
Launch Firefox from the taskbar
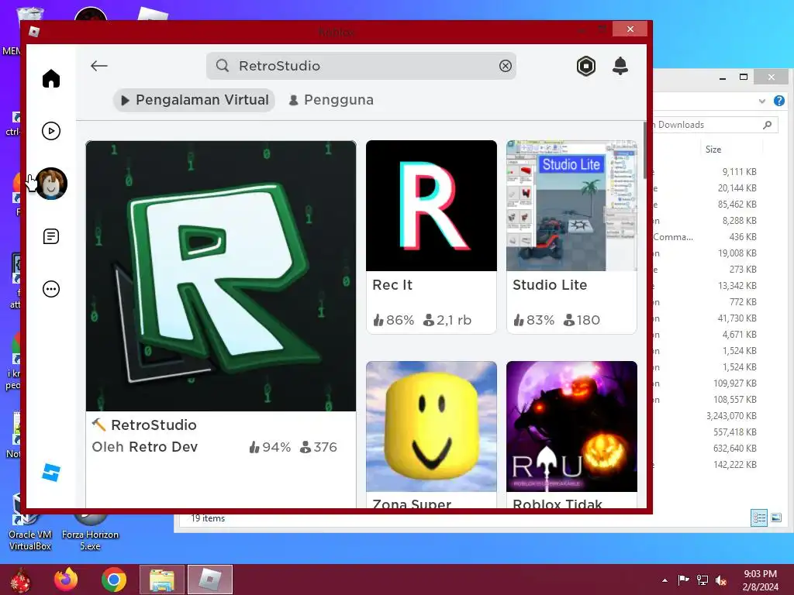(67, 580)
